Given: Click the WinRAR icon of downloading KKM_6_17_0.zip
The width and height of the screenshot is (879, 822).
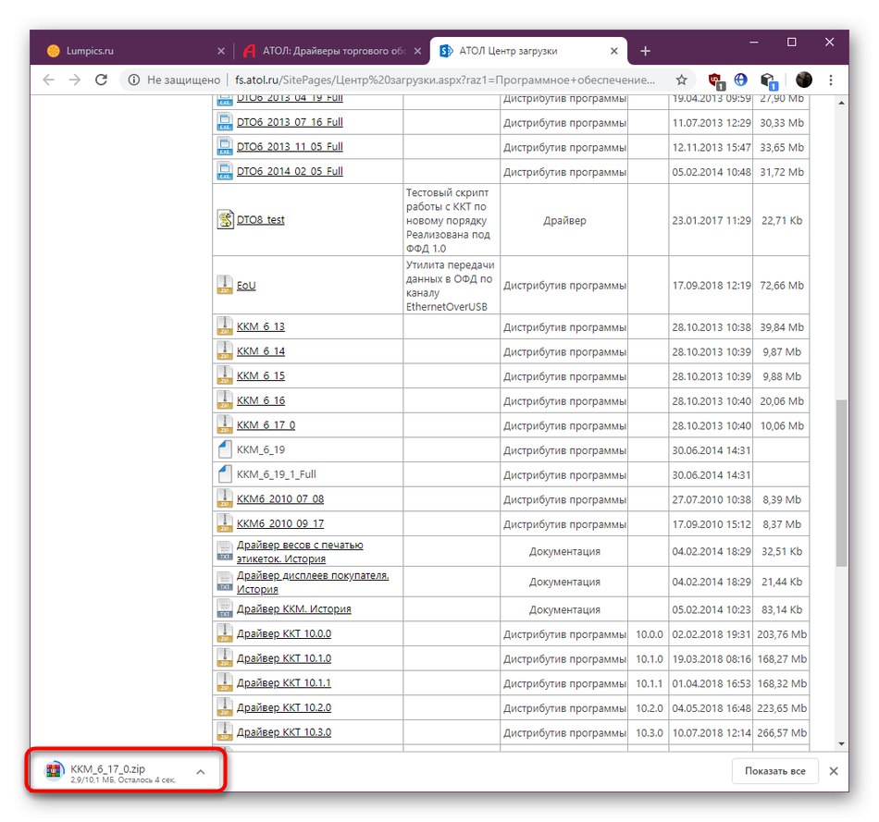Looking at the screenshot, I should pyautogui.click(x=55, y=771).
